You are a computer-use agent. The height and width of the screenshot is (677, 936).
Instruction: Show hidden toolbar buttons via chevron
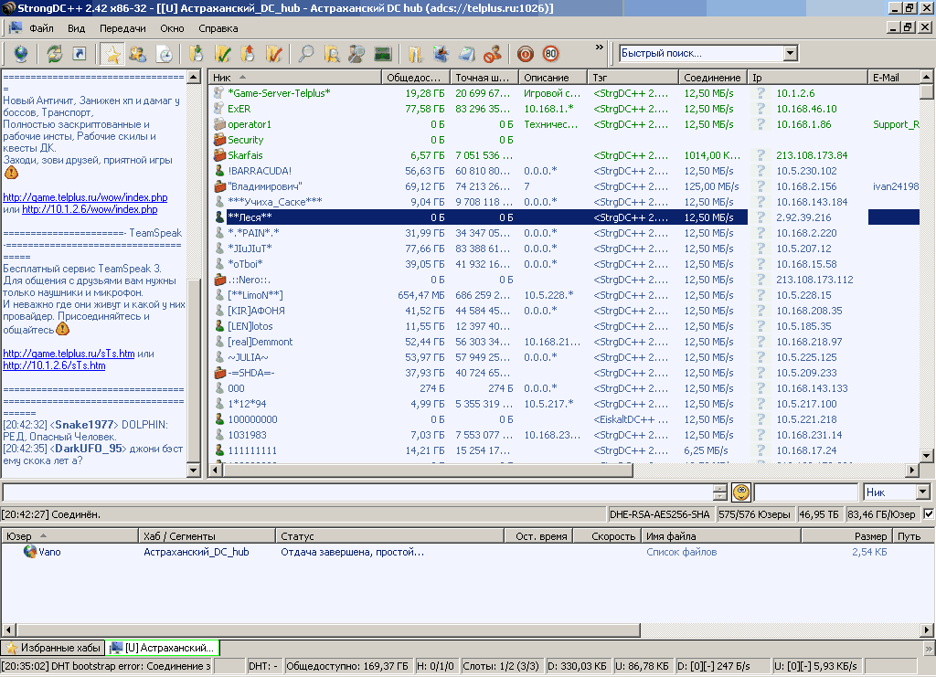(600, 48)
